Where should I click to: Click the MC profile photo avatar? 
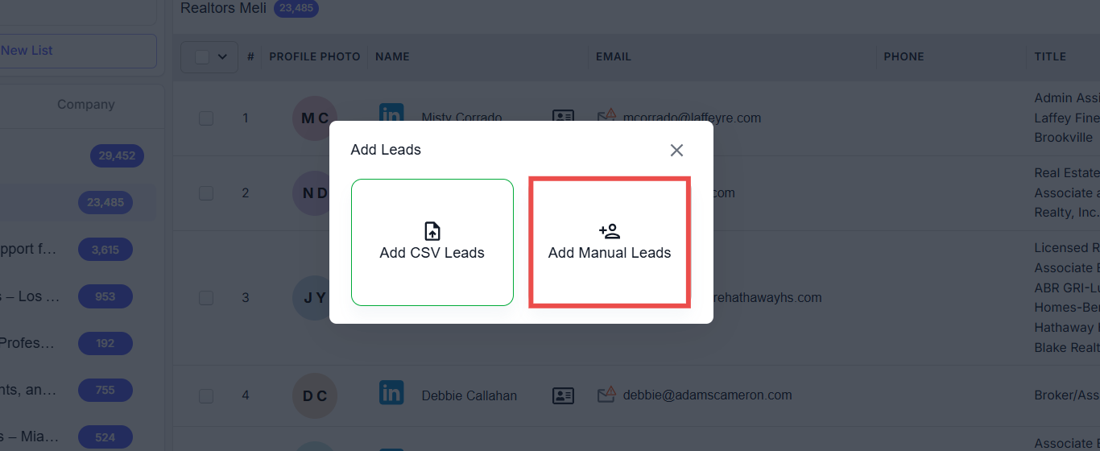click(315, 118)
